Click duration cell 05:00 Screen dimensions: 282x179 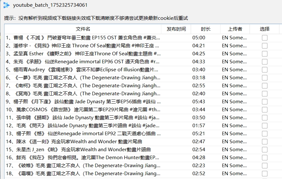198,38
